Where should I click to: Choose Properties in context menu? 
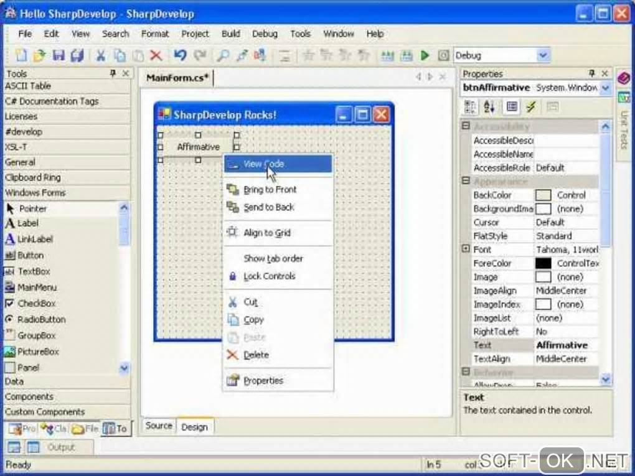(278, 380)
